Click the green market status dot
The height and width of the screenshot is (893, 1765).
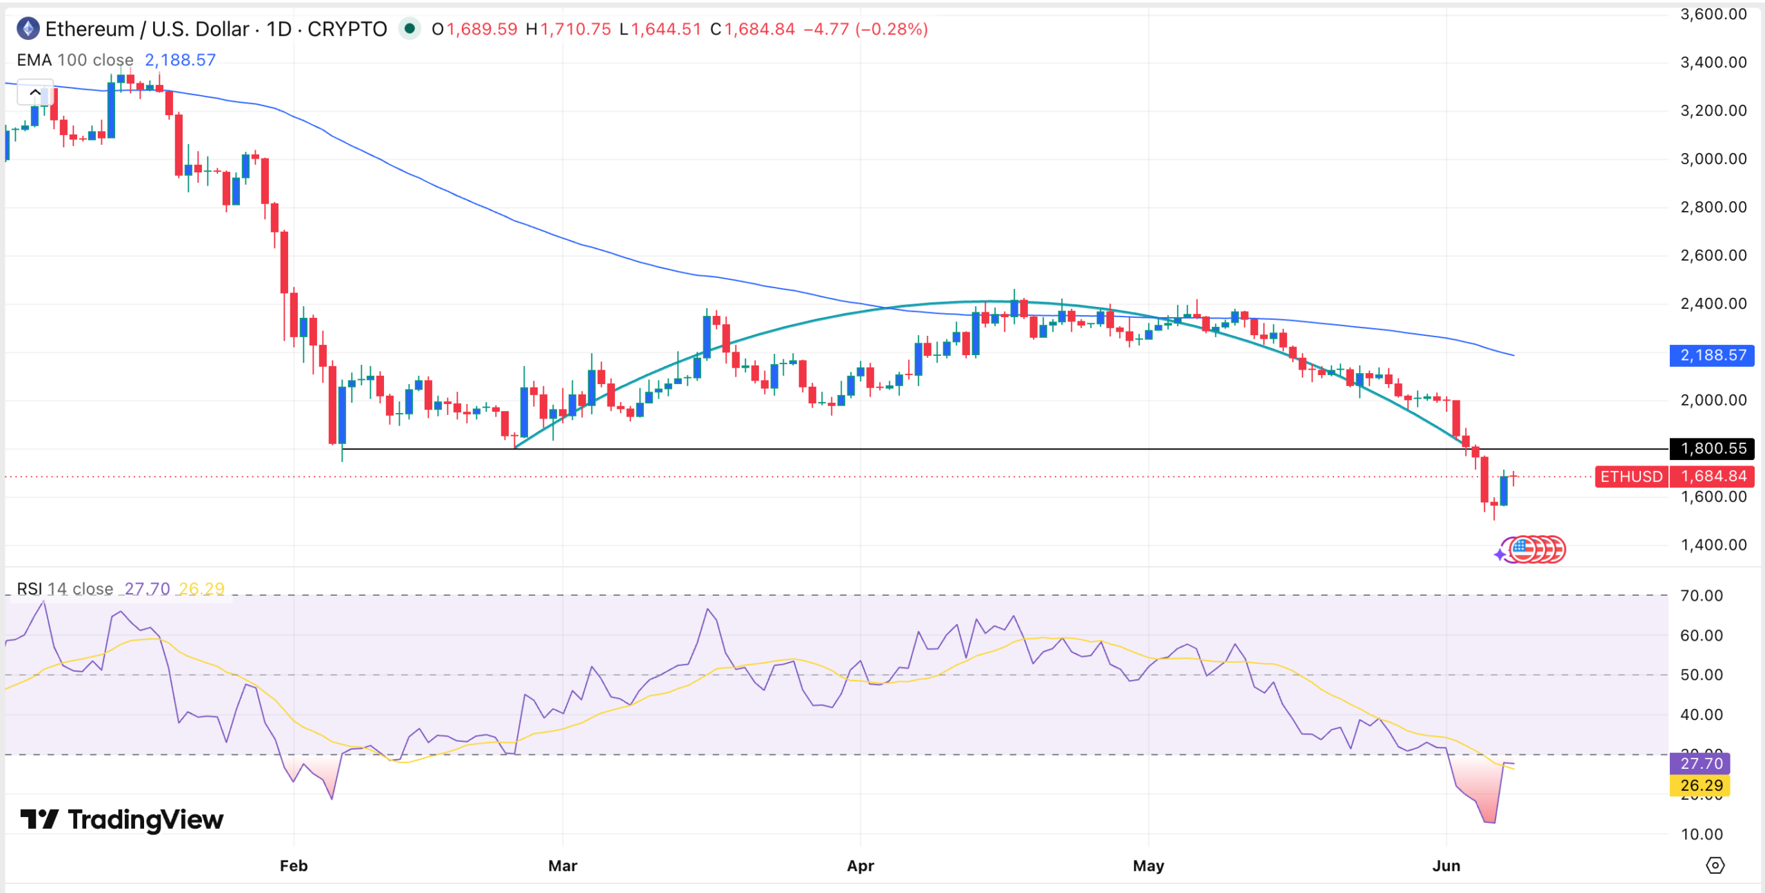coord(410,28)
